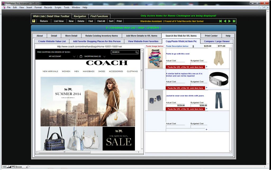Select the Wish Lists Detail View Toolbar tab
271x170 pixels.
click(x=51, y=16)
